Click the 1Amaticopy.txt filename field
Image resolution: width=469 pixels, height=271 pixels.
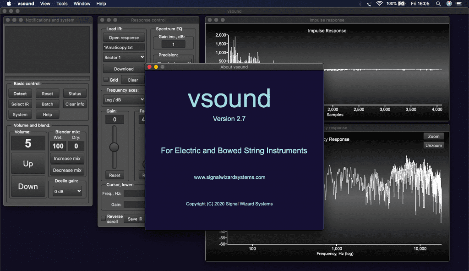[124, 47]
